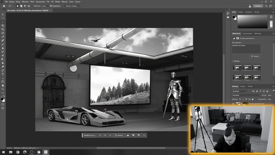Select the Type tool
275x155 pixels.
[x=3, y=74]
